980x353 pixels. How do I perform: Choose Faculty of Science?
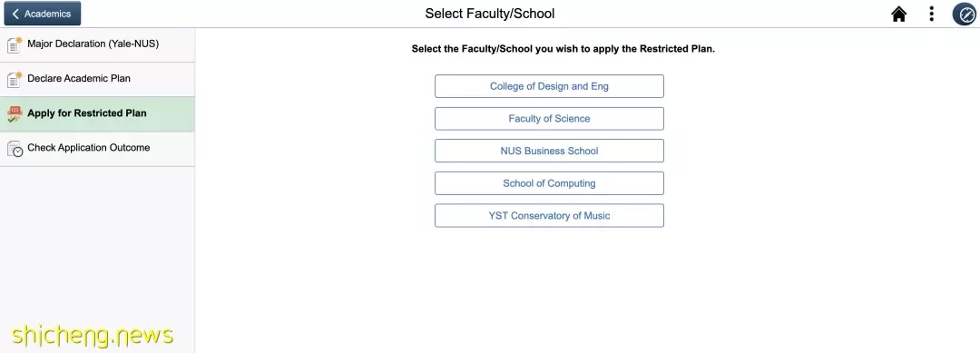(x=549, y=119)
